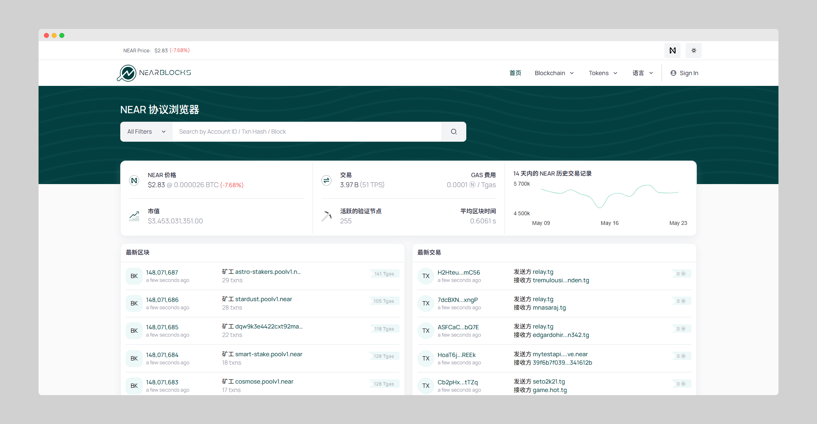Image resolution: width=817 pixels, height=424 pixels.
Task: Expand the Blockchain menu
Action: (x=554, y=73)
